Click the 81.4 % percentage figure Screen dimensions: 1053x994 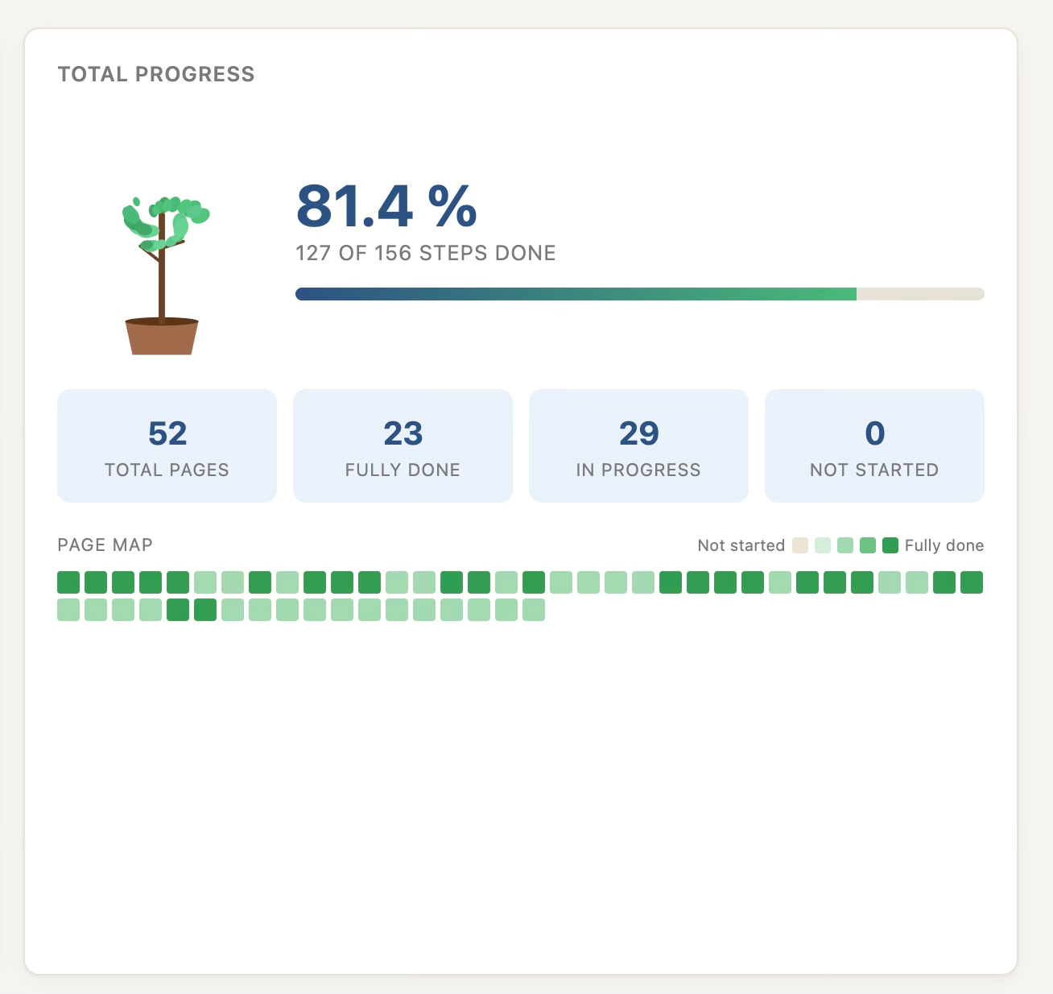pos(386,206)
